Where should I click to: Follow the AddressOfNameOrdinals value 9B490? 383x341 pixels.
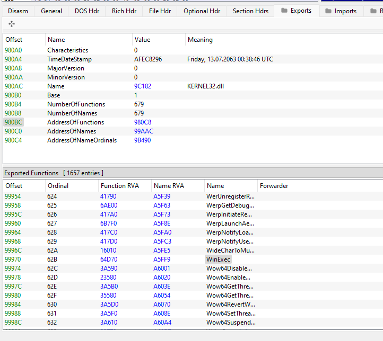click(x=142, y=140)
